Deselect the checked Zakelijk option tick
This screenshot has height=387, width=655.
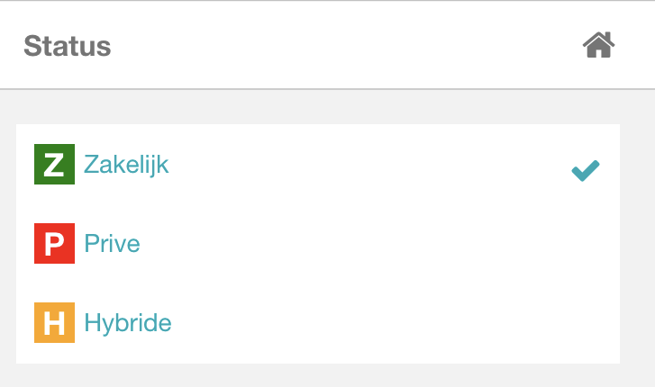pyautogui.click(x=586, y=171)
